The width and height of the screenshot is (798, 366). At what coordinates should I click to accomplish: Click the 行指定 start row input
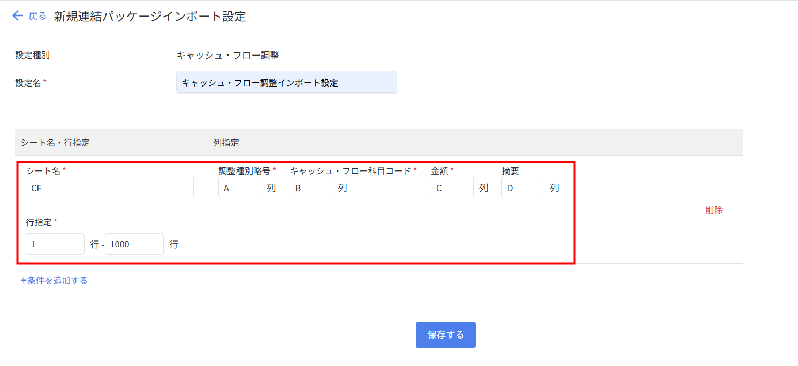click(x=55, y=244)
